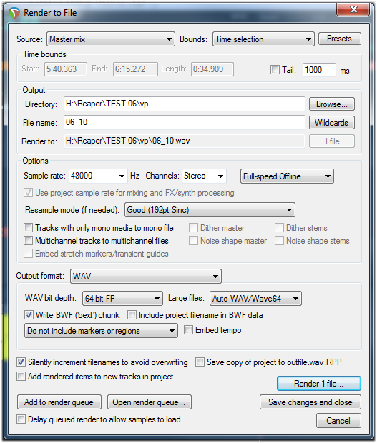Open the Wildcards button

click(331, 123)
